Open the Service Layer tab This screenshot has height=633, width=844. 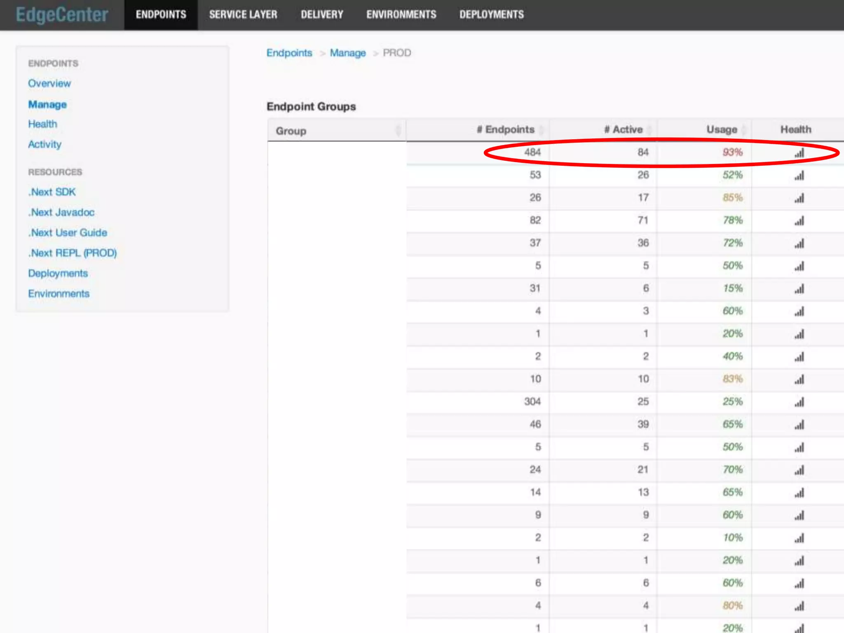pyautogui.click(x=243, y=15)
